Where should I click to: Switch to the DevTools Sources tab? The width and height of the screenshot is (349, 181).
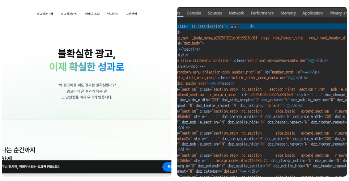(215, 13)
